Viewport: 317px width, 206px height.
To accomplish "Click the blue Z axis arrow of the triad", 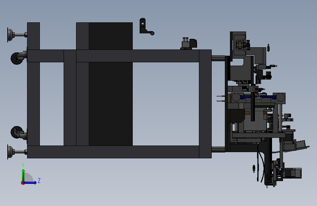I will pos(30,183).
